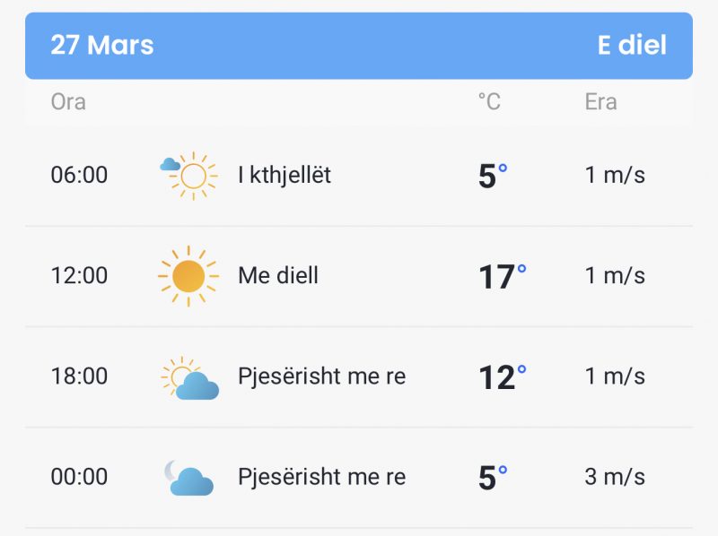
Task: Select the Ora column header
Action: (68, 101)
